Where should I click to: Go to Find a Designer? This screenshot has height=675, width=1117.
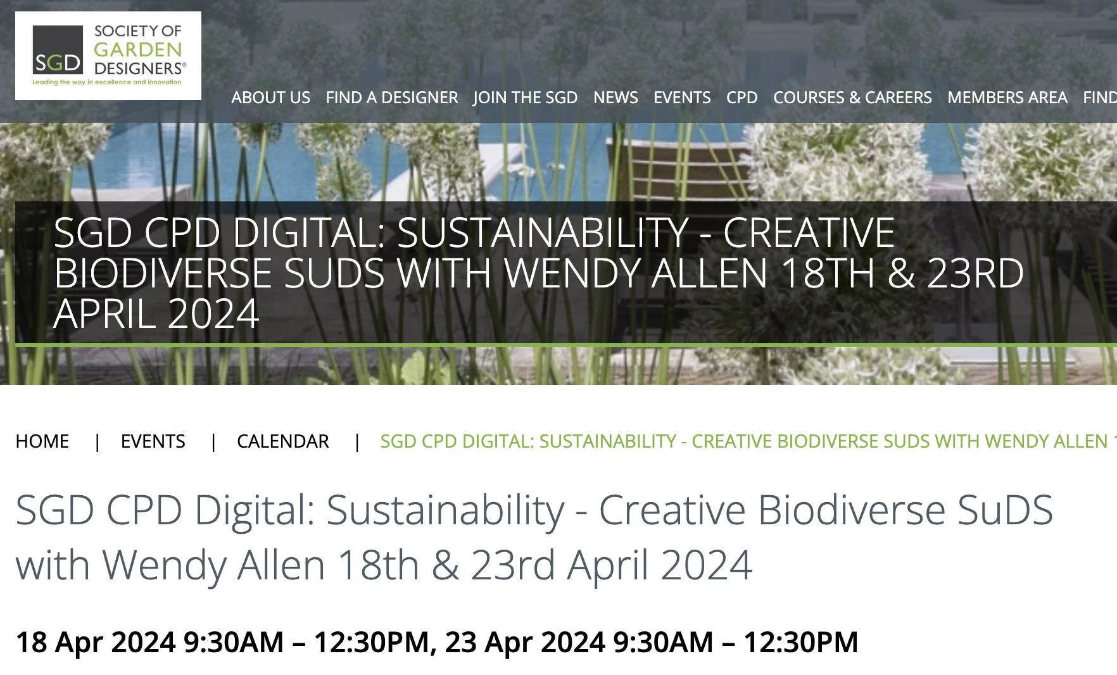click(x=391, y=98)
